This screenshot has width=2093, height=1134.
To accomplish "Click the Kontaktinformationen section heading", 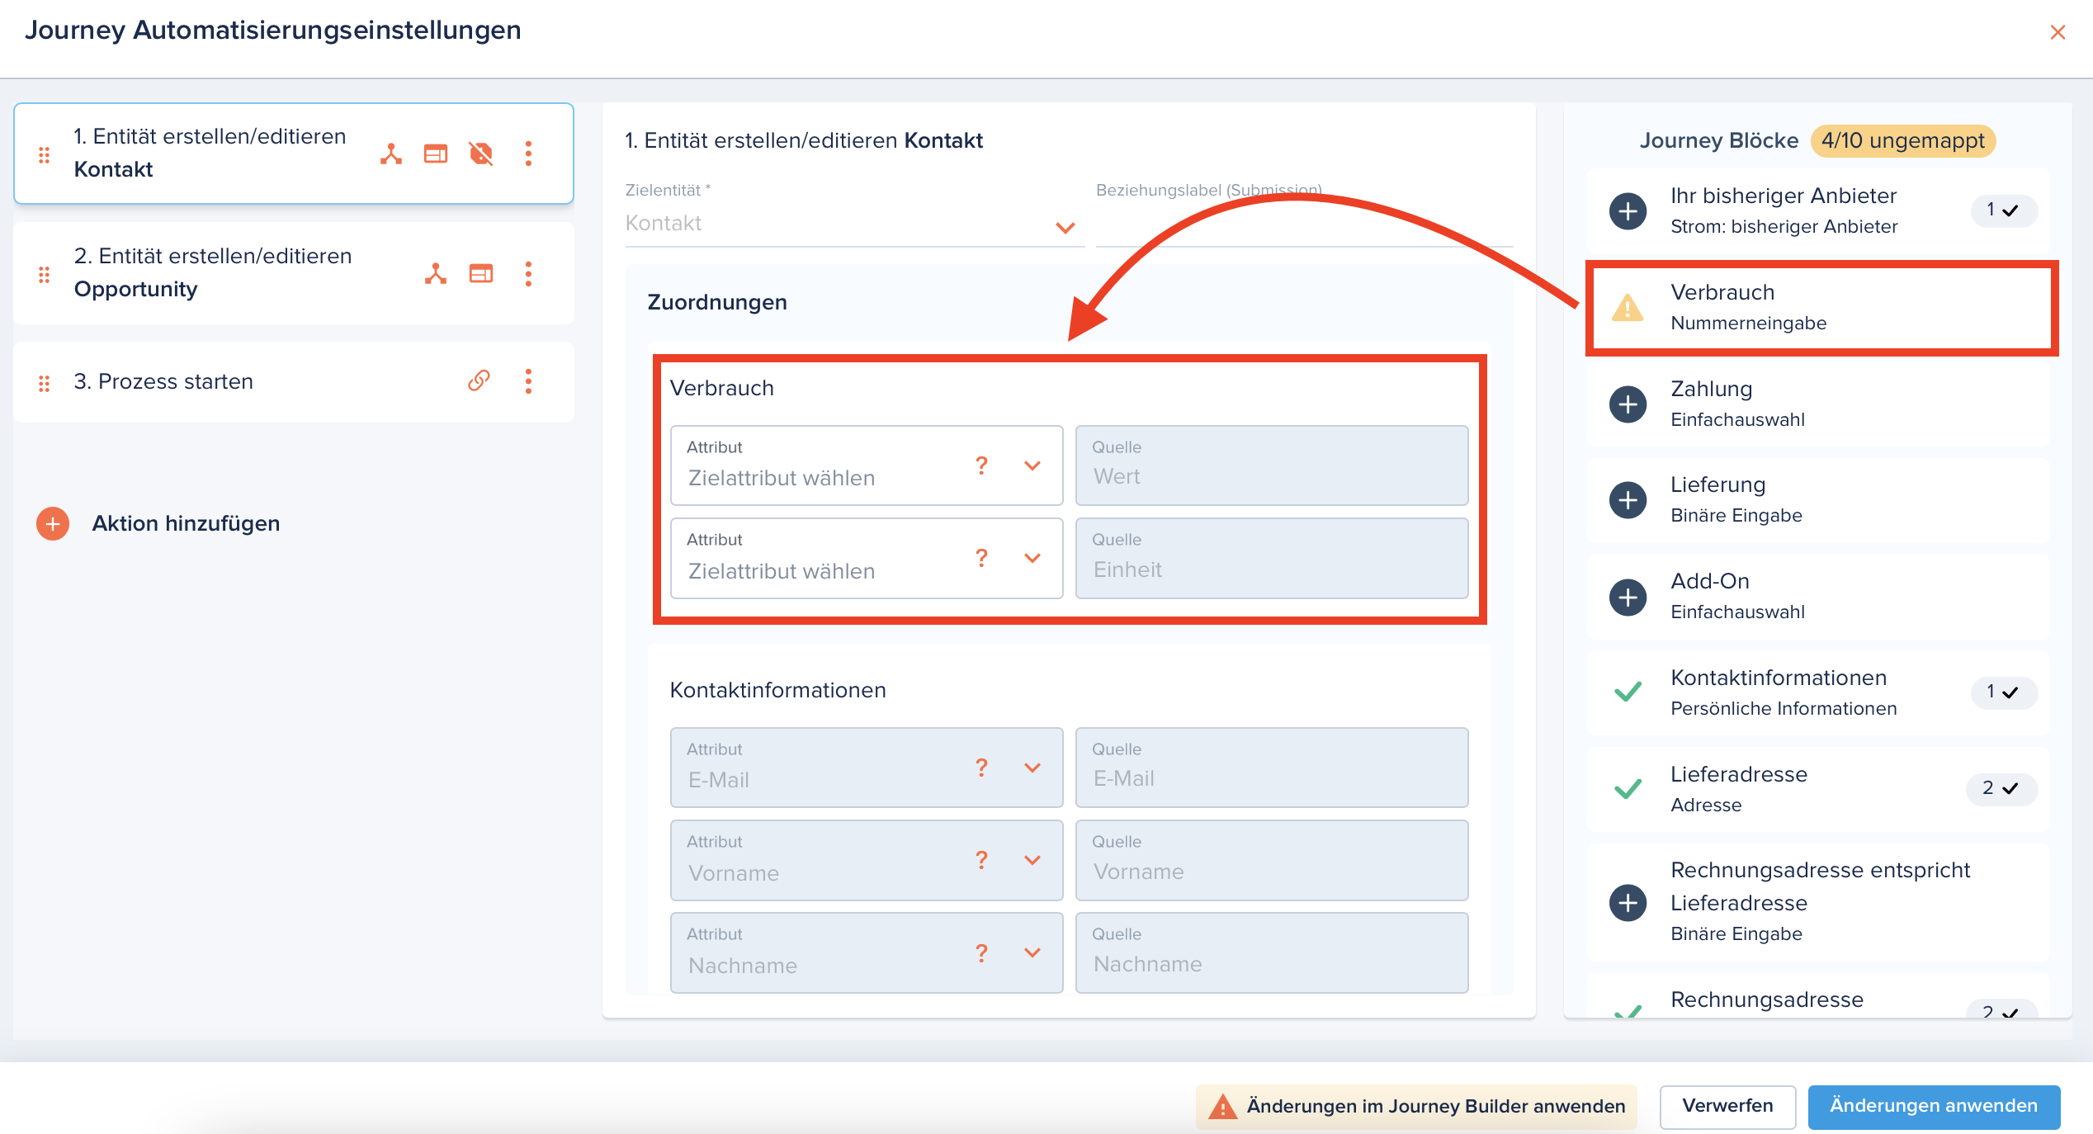I will point(777,690).
